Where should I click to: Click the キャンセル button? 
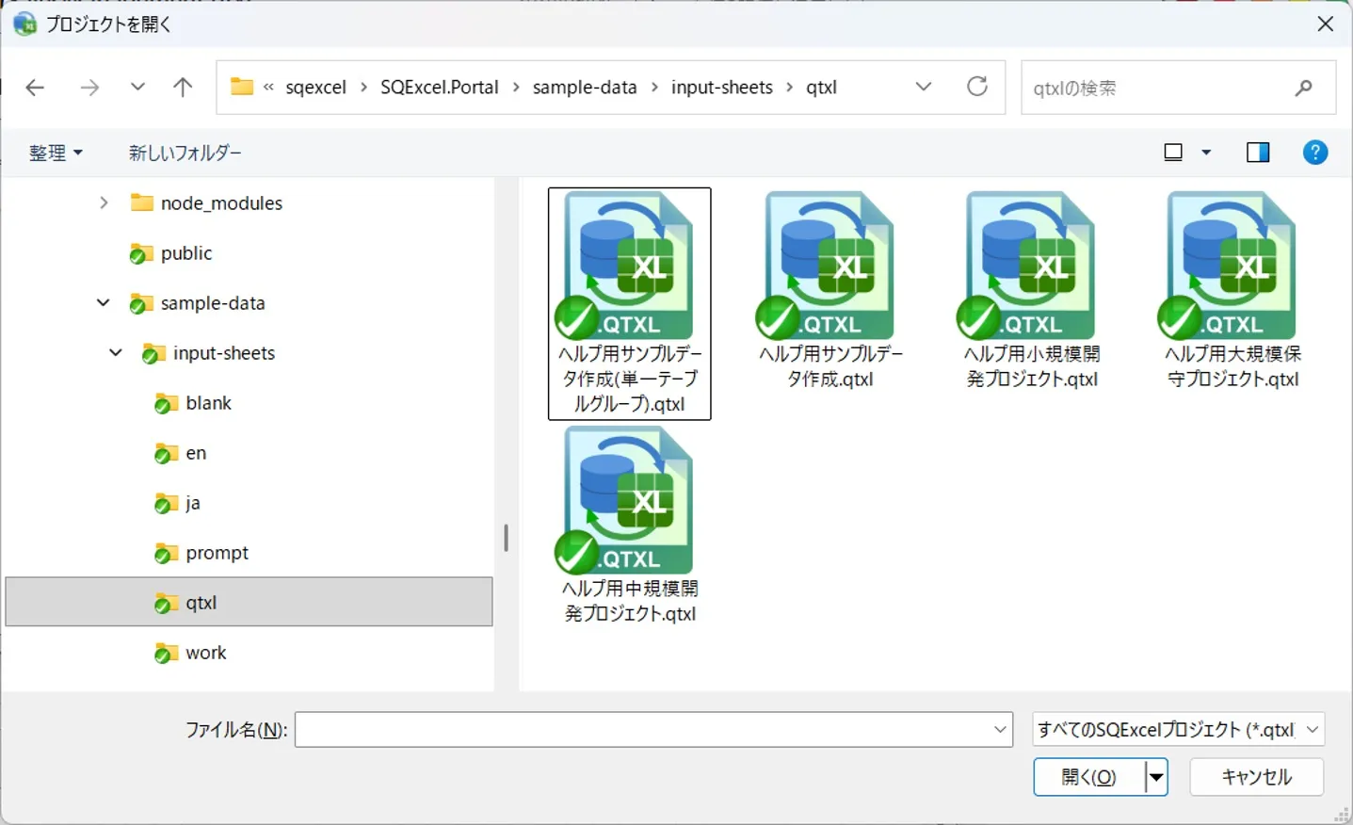(1257, 777)
